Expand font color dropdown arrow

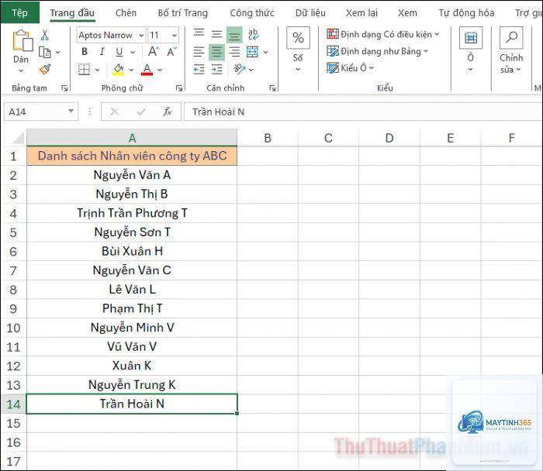(x=160, y=70)
